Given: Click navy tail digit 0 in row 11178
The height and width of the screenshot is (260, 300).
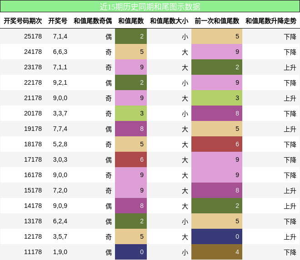Looking at the screenshot, I should 131,252.
